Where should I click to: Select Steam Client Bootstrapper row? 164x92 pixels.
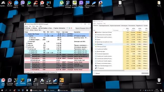pos(120,66)
